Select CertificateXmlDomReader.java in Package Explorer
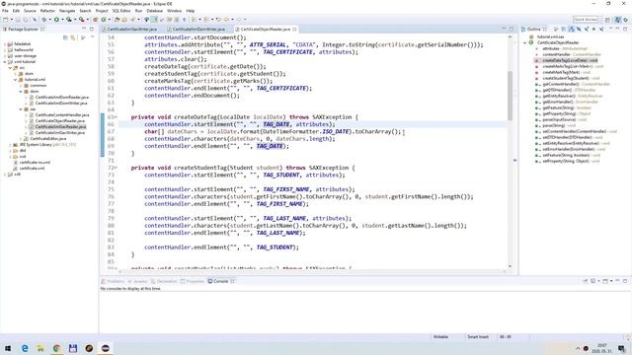The width and height of the screenshot is (632, 355). click(61, 98)
